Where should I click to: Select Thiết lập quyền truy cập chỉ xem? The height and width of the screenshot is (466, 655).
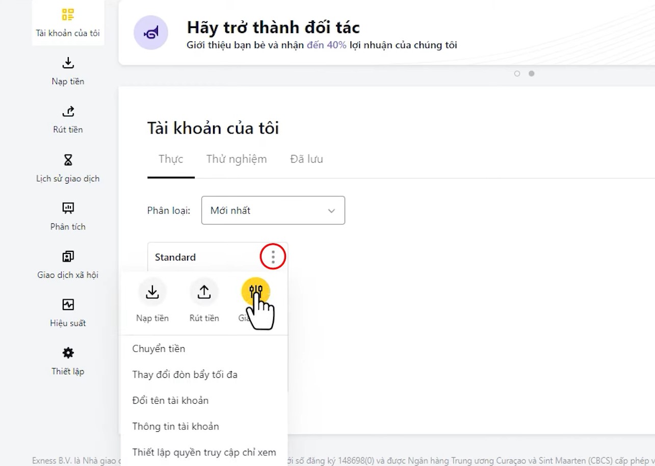(x=204, y=452)
